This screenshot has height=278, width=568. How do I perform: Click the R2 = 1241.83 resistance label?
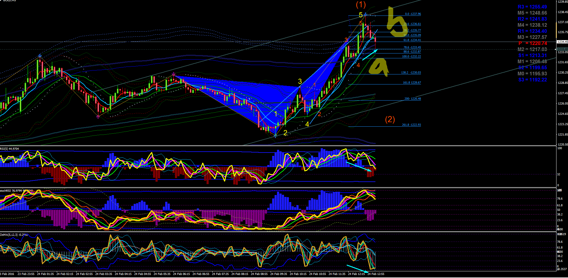[532, 19]
